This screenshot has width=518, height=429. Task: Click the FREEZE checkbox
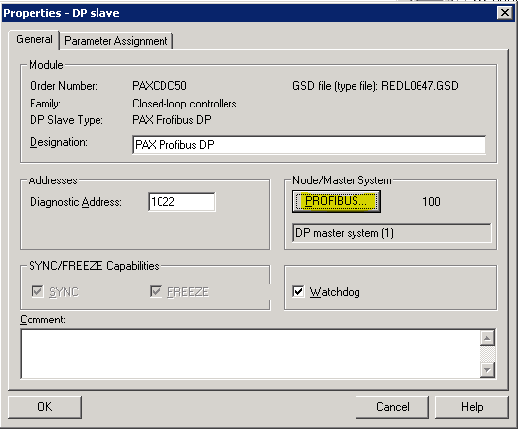tap(156, 291)
